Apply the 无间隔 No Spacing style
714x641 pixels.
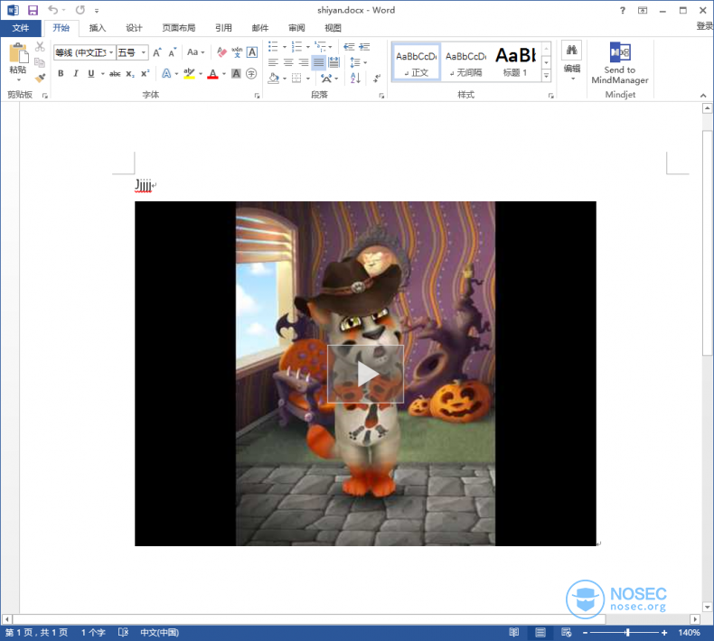pyautogui.click(x=465, y=62)
